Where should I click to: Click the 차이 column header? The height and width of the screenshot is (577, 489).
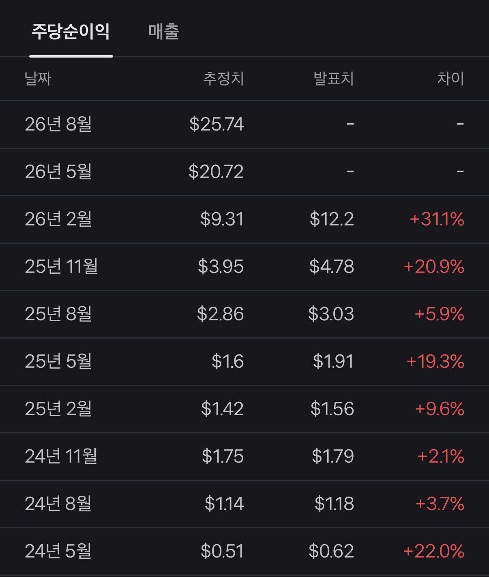(450, 78)
